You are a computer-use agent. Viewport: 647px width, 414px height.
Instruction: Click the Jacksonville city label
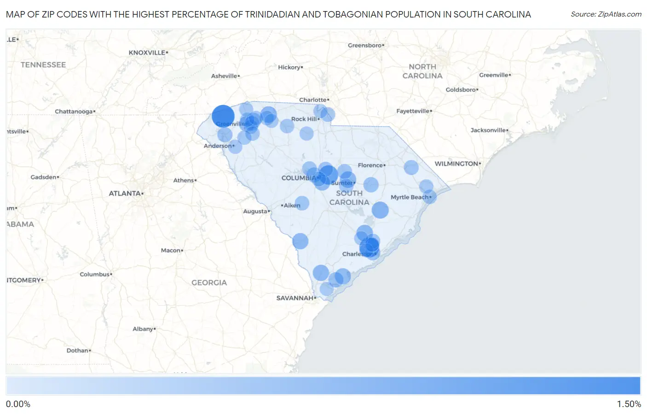click(488, 130)
